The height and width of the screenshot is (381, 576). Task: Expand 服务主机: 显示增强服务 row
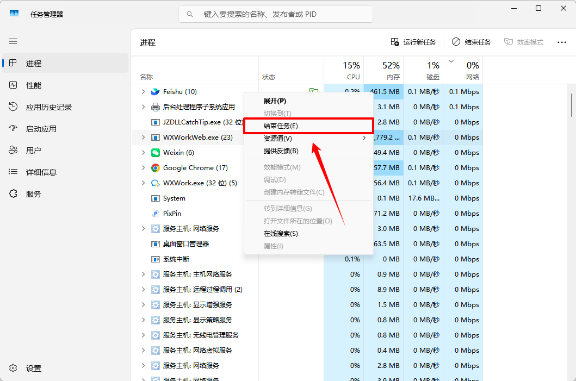(143, 305)
